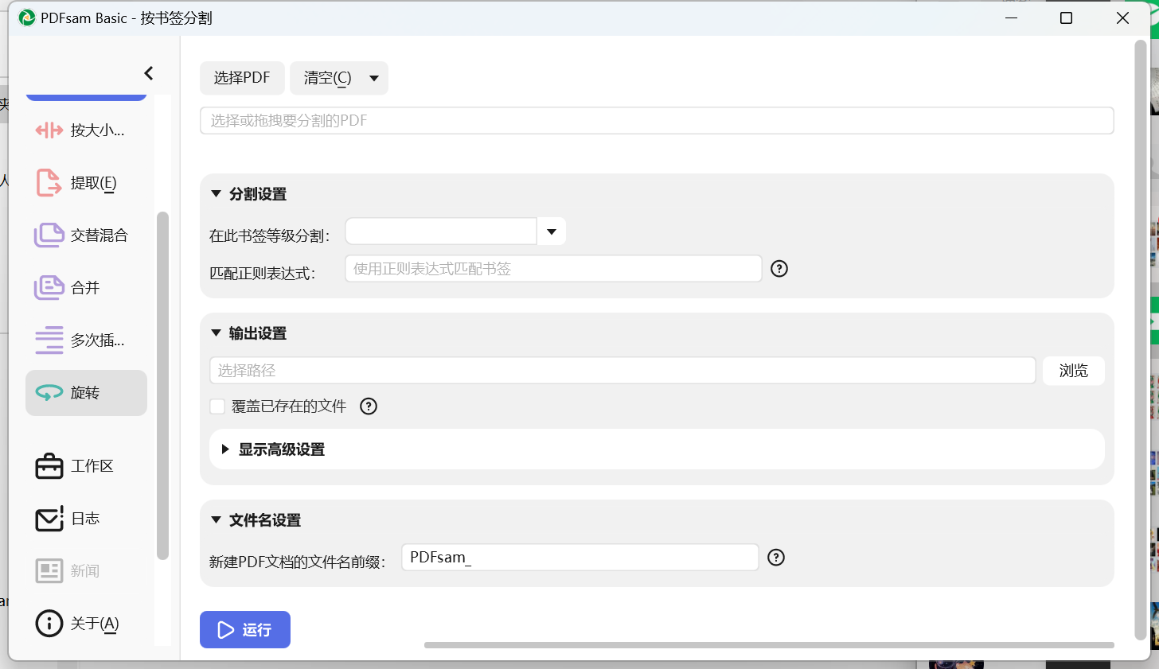Click the Clear (清空) button
Image resolution: width=1159 pixels, height=669 pixels.
[x=327, y=78]
